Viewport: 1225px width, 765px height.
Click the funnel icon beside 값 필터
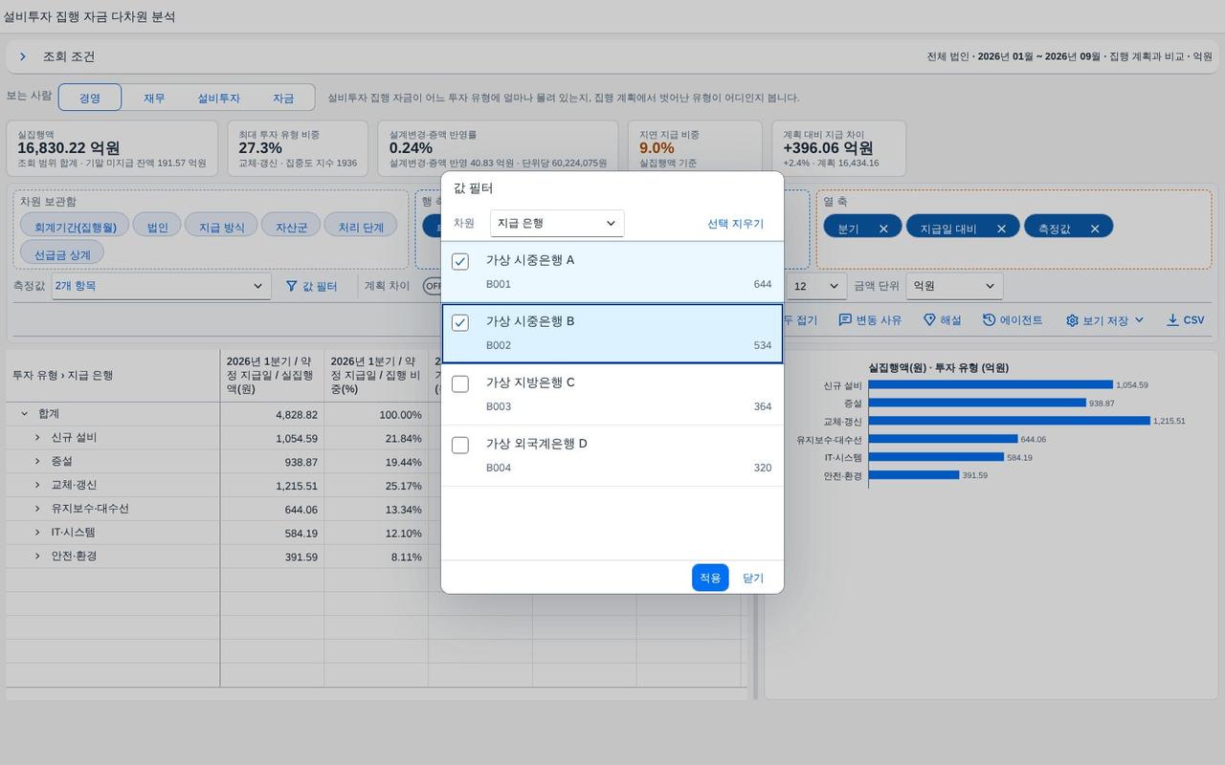(x=292, y=286)
